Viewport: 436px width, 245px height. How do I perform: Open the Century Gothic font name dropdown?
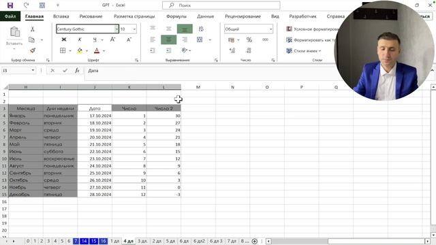pos(116,29)
